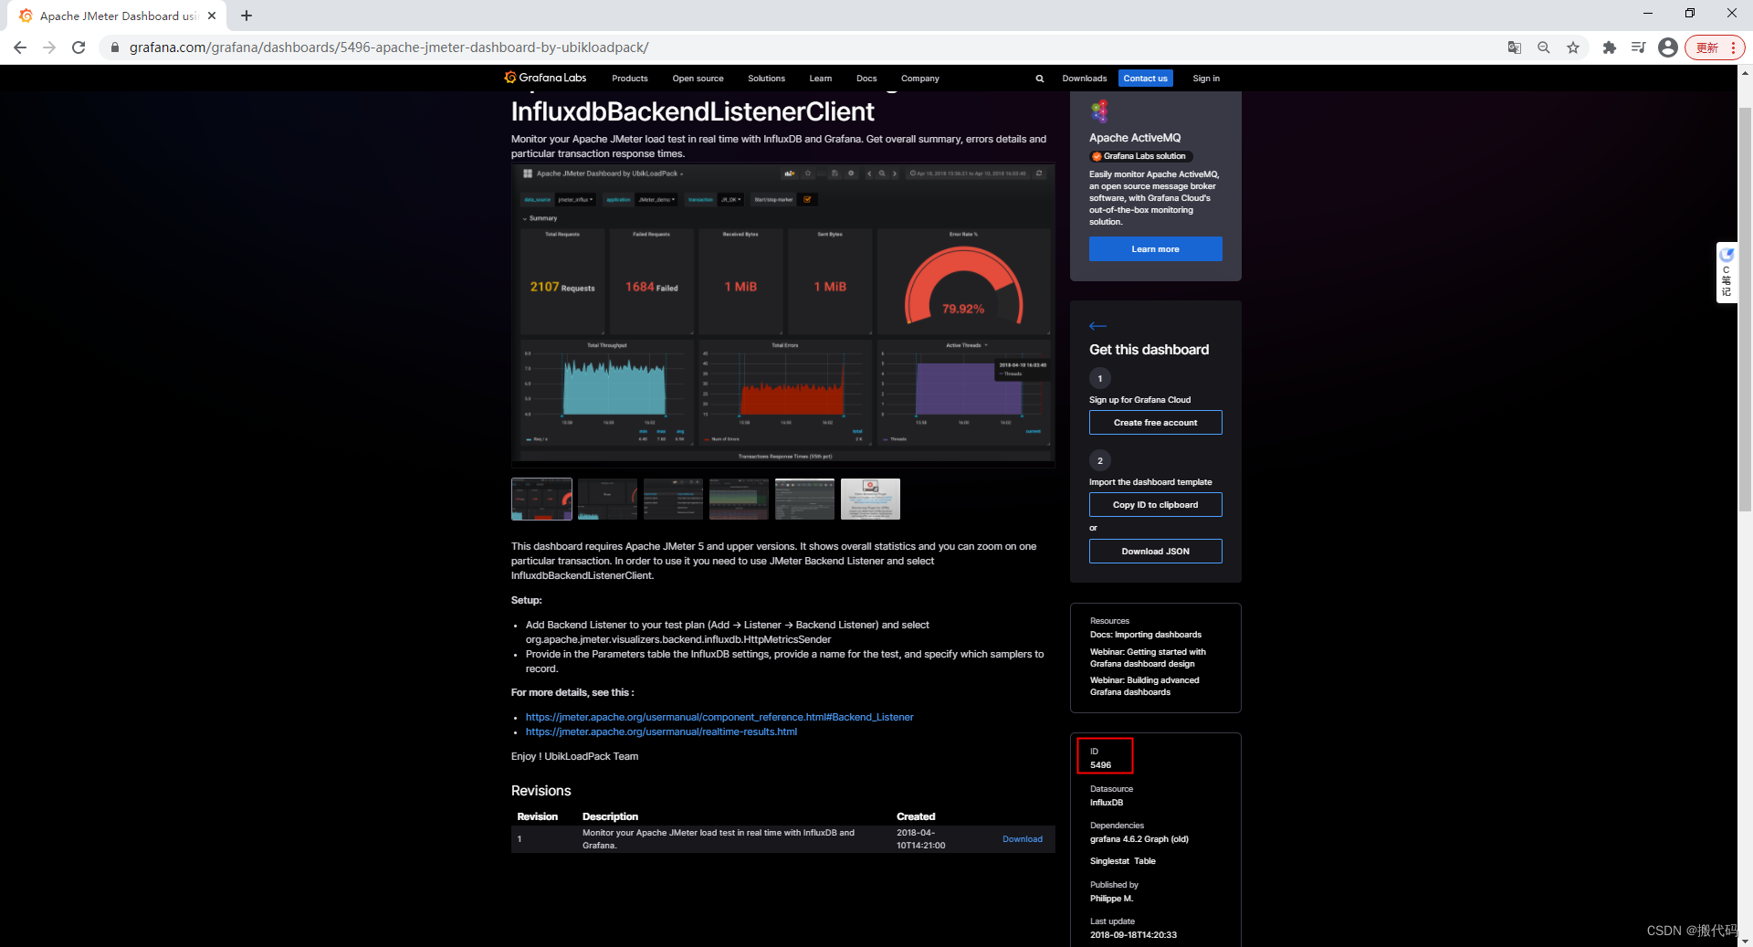Click the translate page icon

coord(1515,47)
